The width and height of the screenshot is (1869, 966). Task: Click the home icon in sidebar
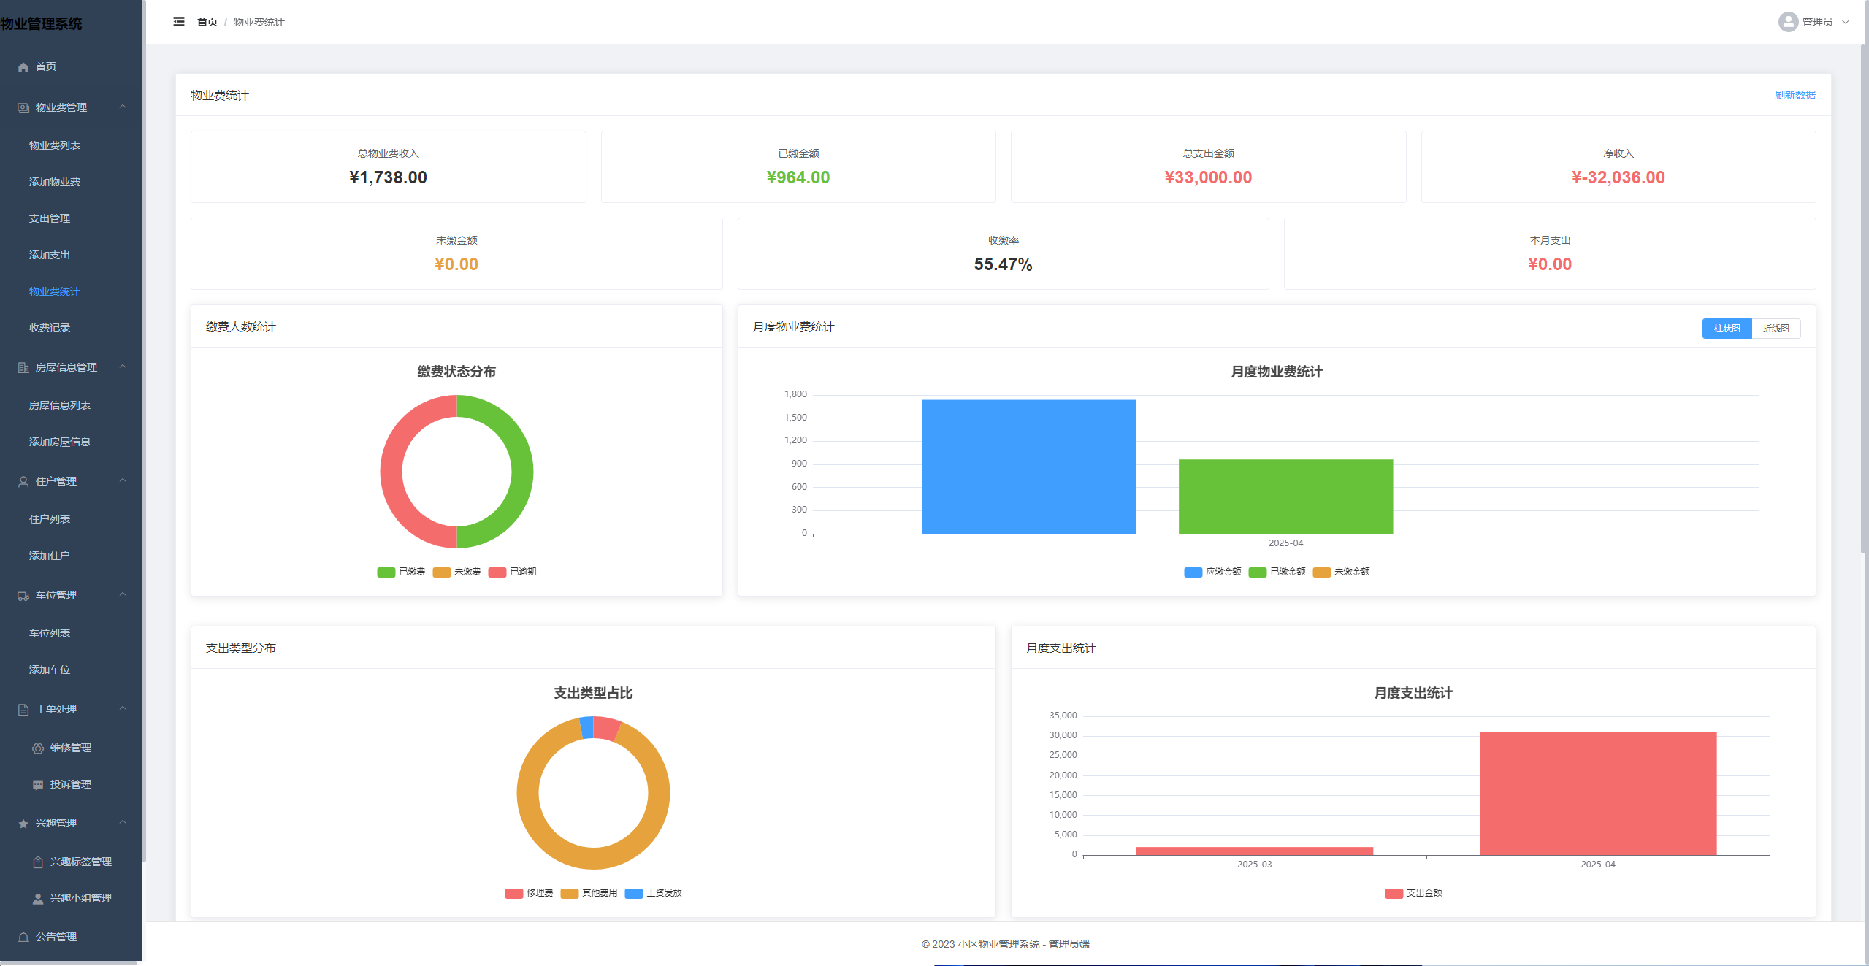23,67
